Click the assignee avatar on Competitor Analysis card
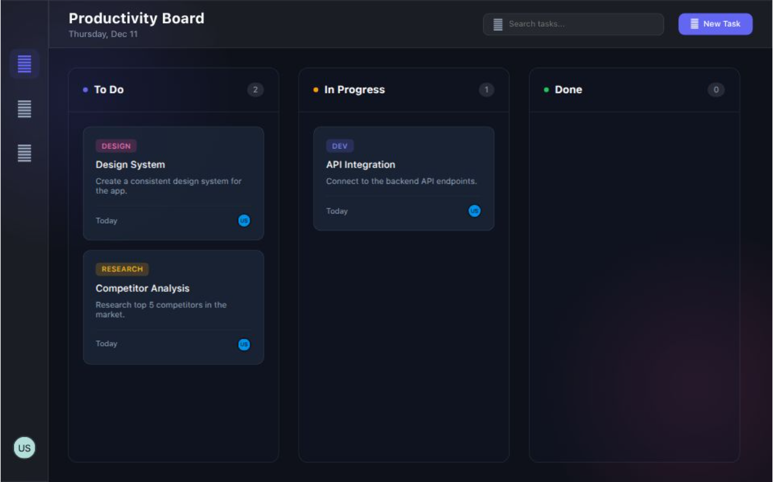The width and height of the screenshot is (773, 482). coord(244,344)
